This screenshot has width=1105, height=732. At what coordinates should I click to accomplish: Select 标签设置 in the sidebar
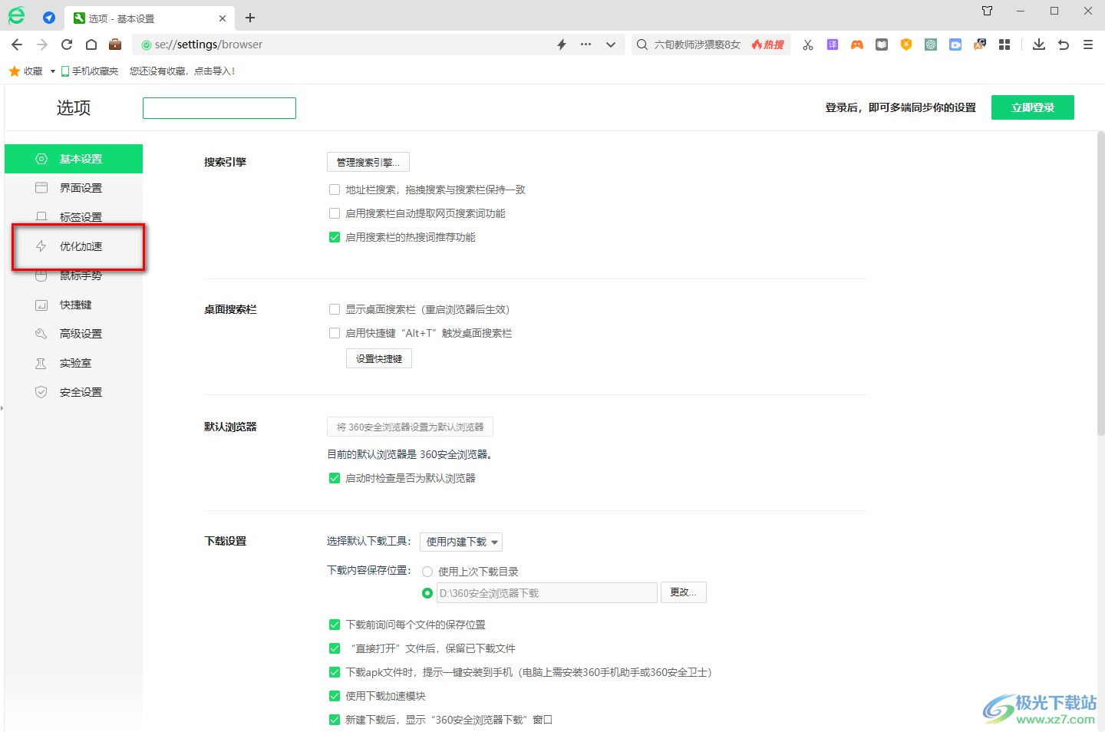(74, 217)
